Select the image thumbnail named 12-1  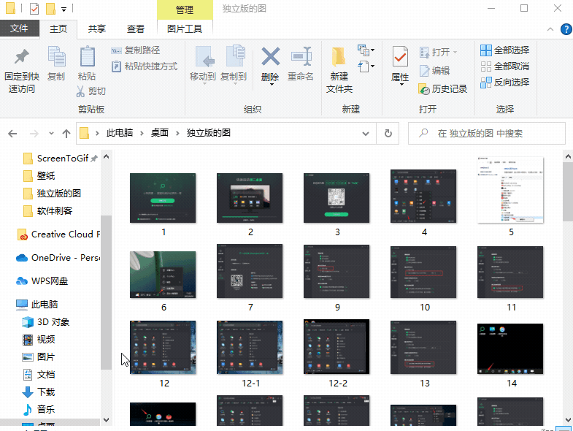pos(250,348)
